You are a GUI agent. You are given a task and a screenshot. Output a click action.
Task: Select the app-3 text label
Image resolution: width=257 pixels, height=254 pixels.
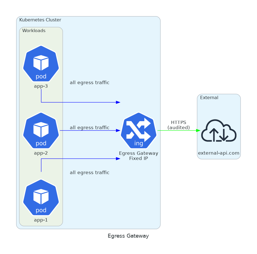(41, 86)
